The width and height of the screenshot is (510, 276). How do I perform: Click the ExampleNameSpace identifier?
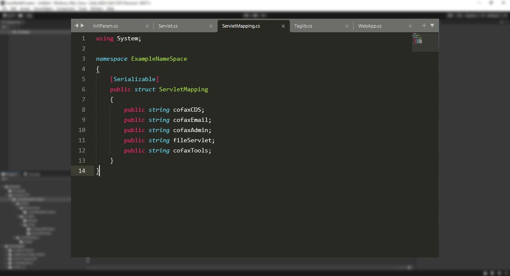pos(159,59)
